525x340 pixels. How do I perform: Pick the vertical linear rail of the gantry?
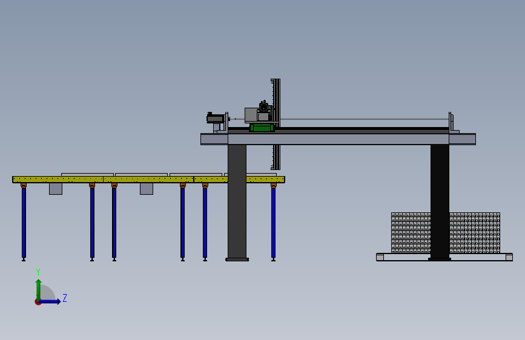[276, 124]
